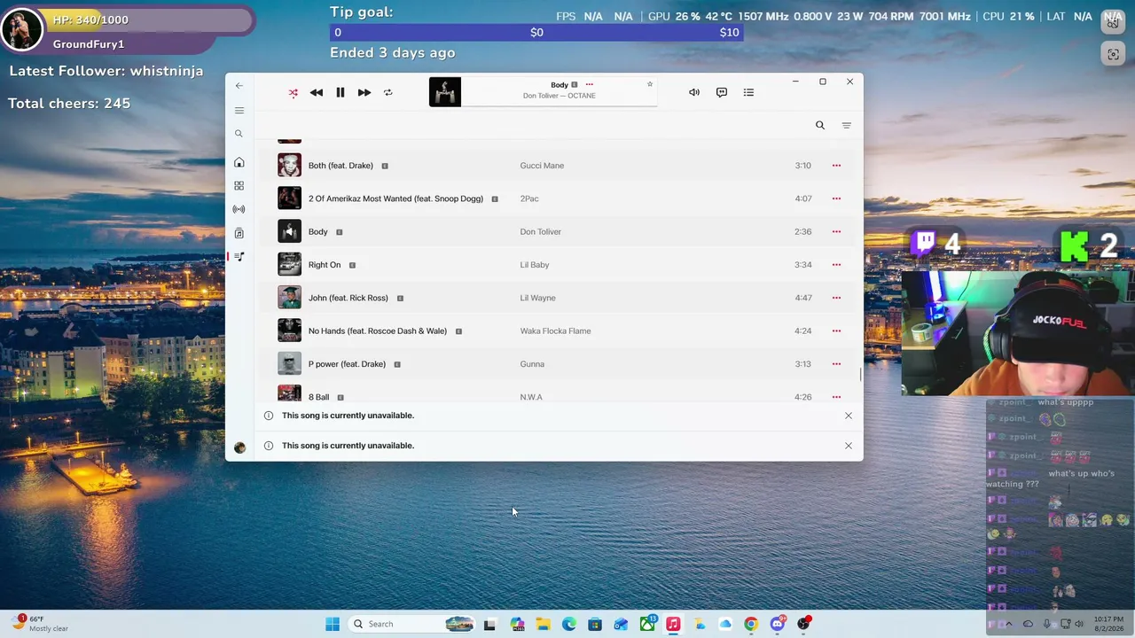Screen dimensions: 1135x638
Task: Open the Windows Start menu
Action: [333, 624]
